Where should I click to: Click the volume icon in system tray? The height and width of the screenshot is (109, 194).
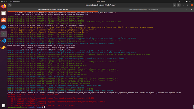tap(187, 1)
